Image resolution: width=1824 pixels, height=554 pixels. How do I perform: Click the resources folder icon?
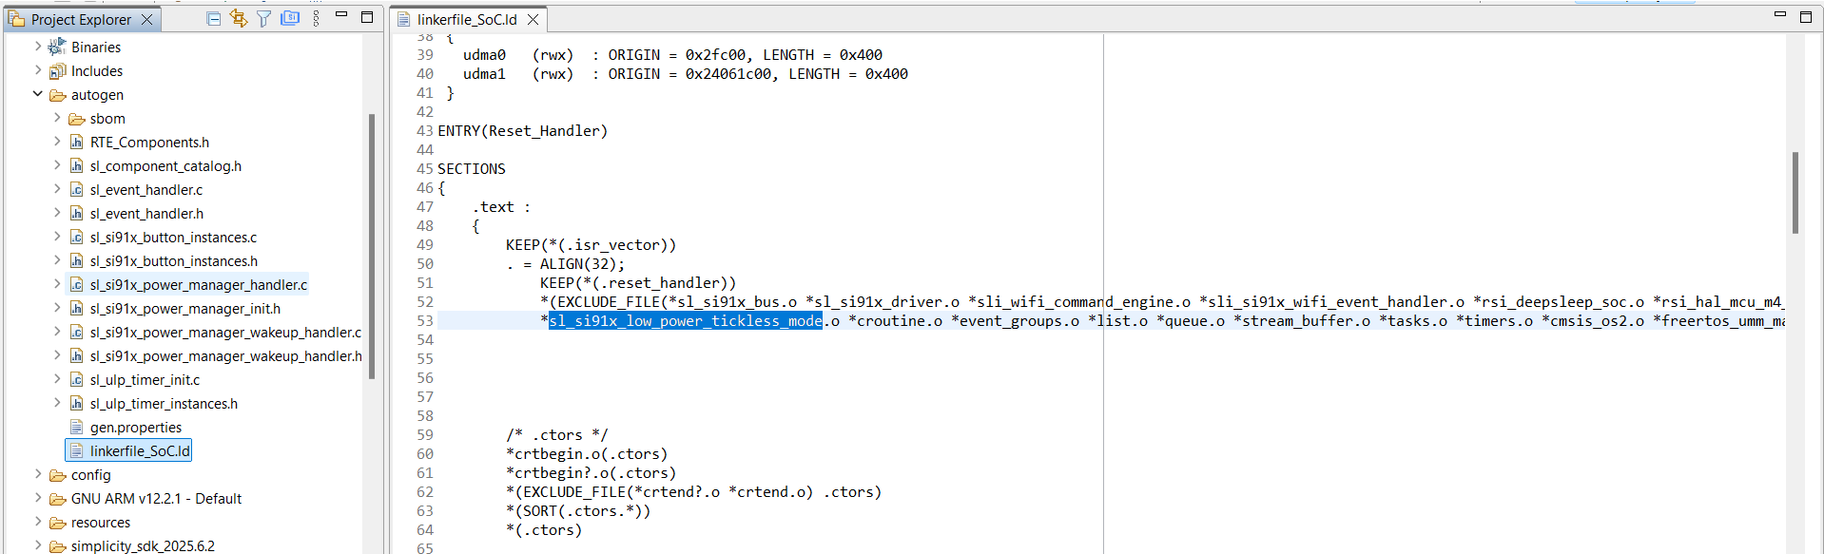point(57,523)
